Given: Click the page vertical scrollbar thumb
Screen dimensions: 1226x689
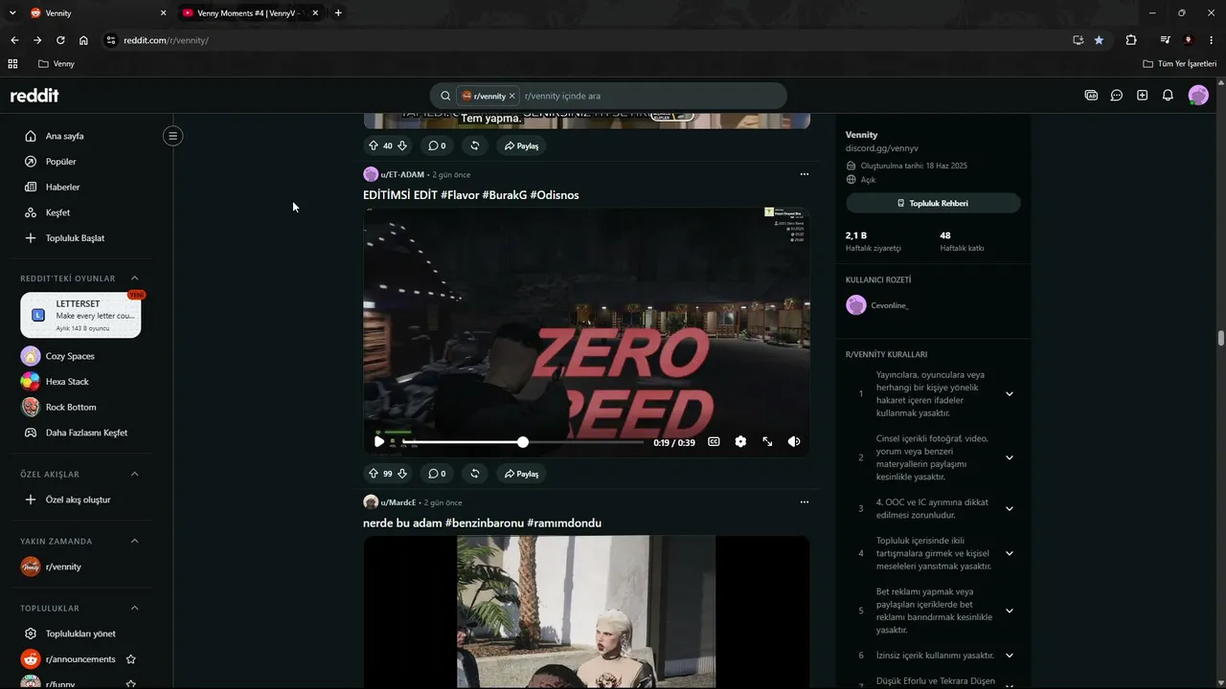Looking at the screenshot, I should pyautogui.click(x=1221, y=339).
